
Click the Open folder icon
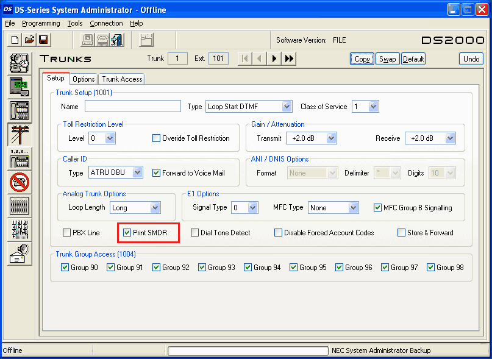click(29, 40)
